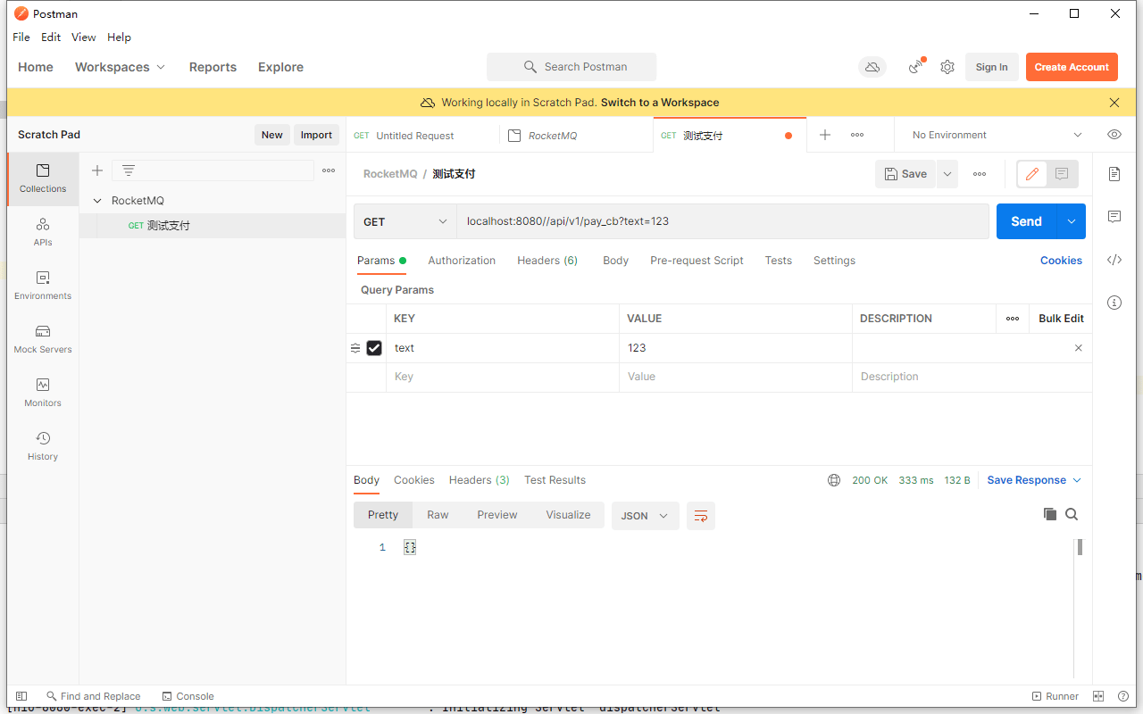Click the network globe icon in response
This screenshot has height=714, width=1143.
coord(834,480)
